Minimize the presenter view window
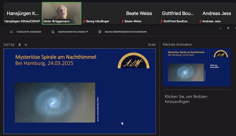 point(221,28)
